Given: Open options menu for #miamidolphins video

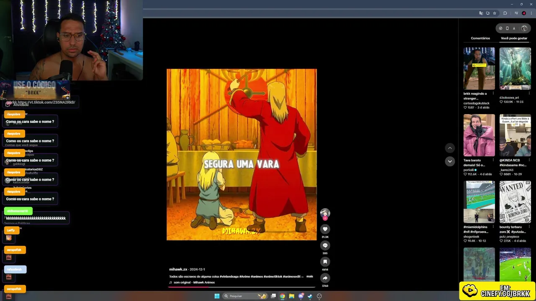Looking at the screenshot, I should tap(493, 227).
